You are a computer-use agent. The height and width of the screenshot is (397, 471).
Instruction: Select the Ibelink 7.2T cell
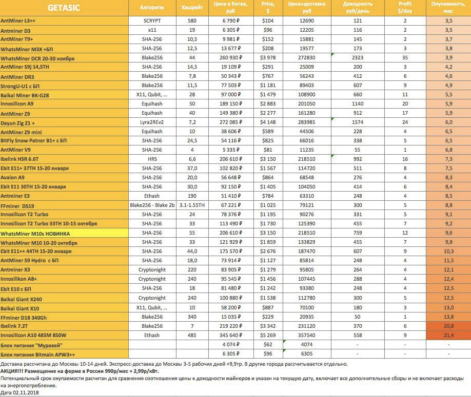pos(64,326)
